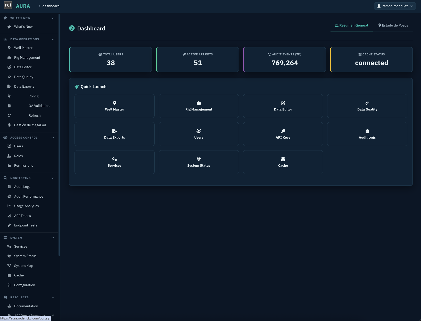Switch to the Resumen General tab
The height and width of the screenshot is (321, 421).
[351, 26]
